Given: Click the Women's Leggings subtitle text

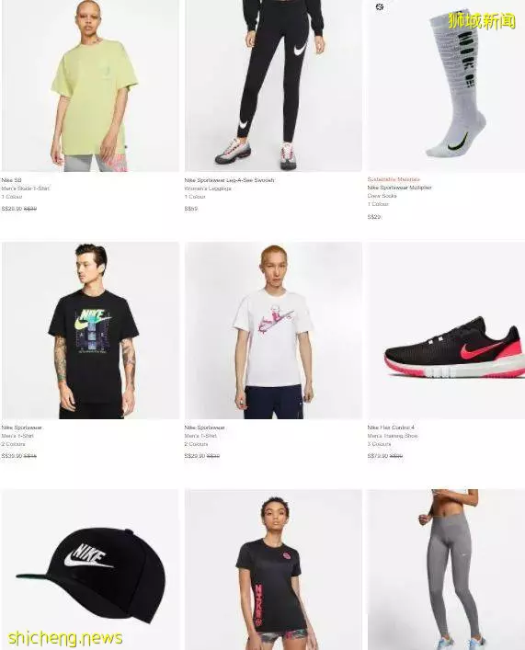Looking at the screenshot, I should coord(208,188).
